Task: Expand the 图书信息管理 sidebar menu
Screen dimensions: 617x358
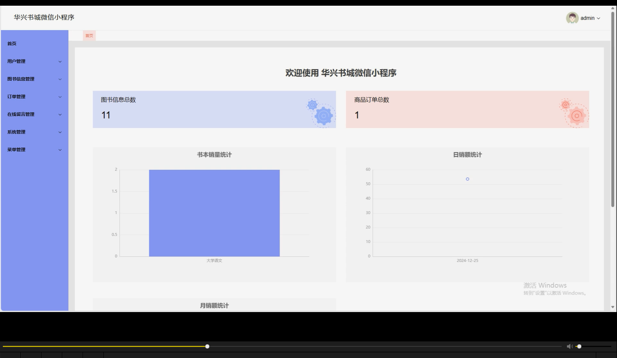Action: tap(35, 79)
